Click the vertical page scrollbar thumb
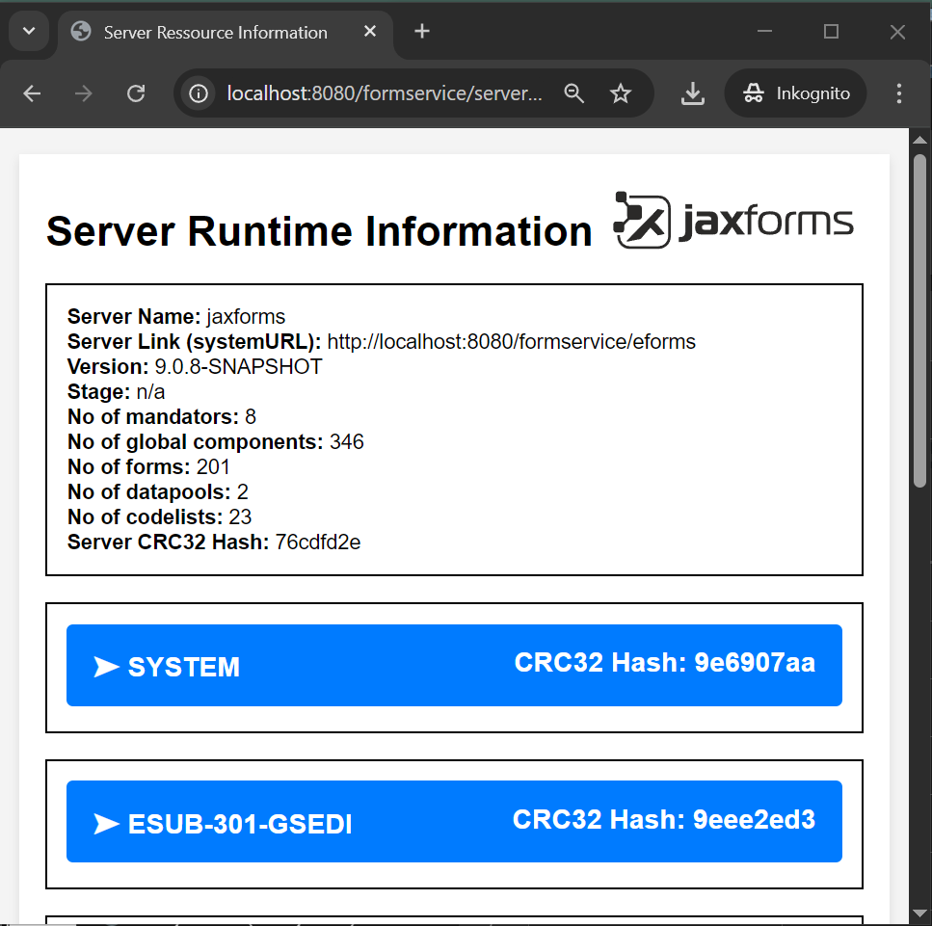The image size is (932, 926). click(919, 318)
